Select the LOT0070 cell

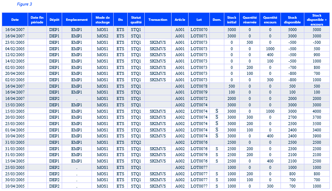[199, 30]
